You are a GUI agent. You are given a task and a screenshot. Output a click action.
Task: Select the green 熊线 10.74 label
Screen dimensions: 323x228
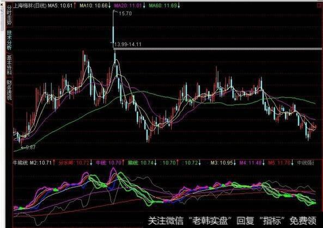point(141,163)
